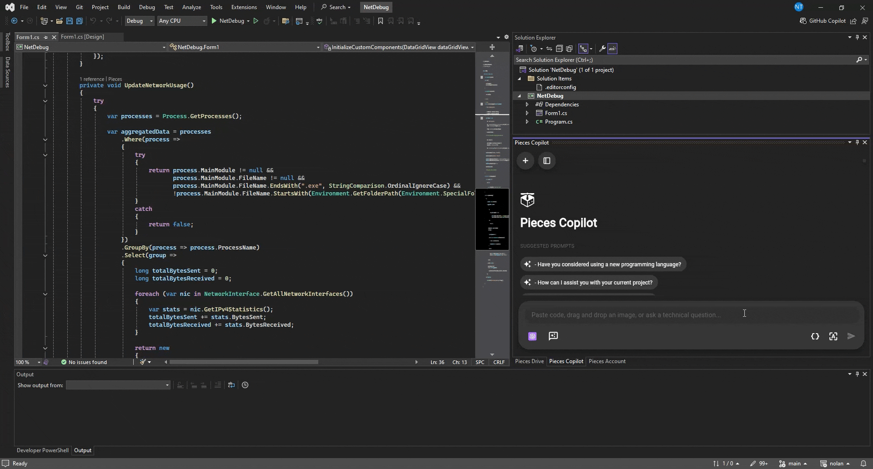This screenshot has height=469, width=873.
Task: Click the Navigate Backward arrow icon
Action: [x=15, y=21]
